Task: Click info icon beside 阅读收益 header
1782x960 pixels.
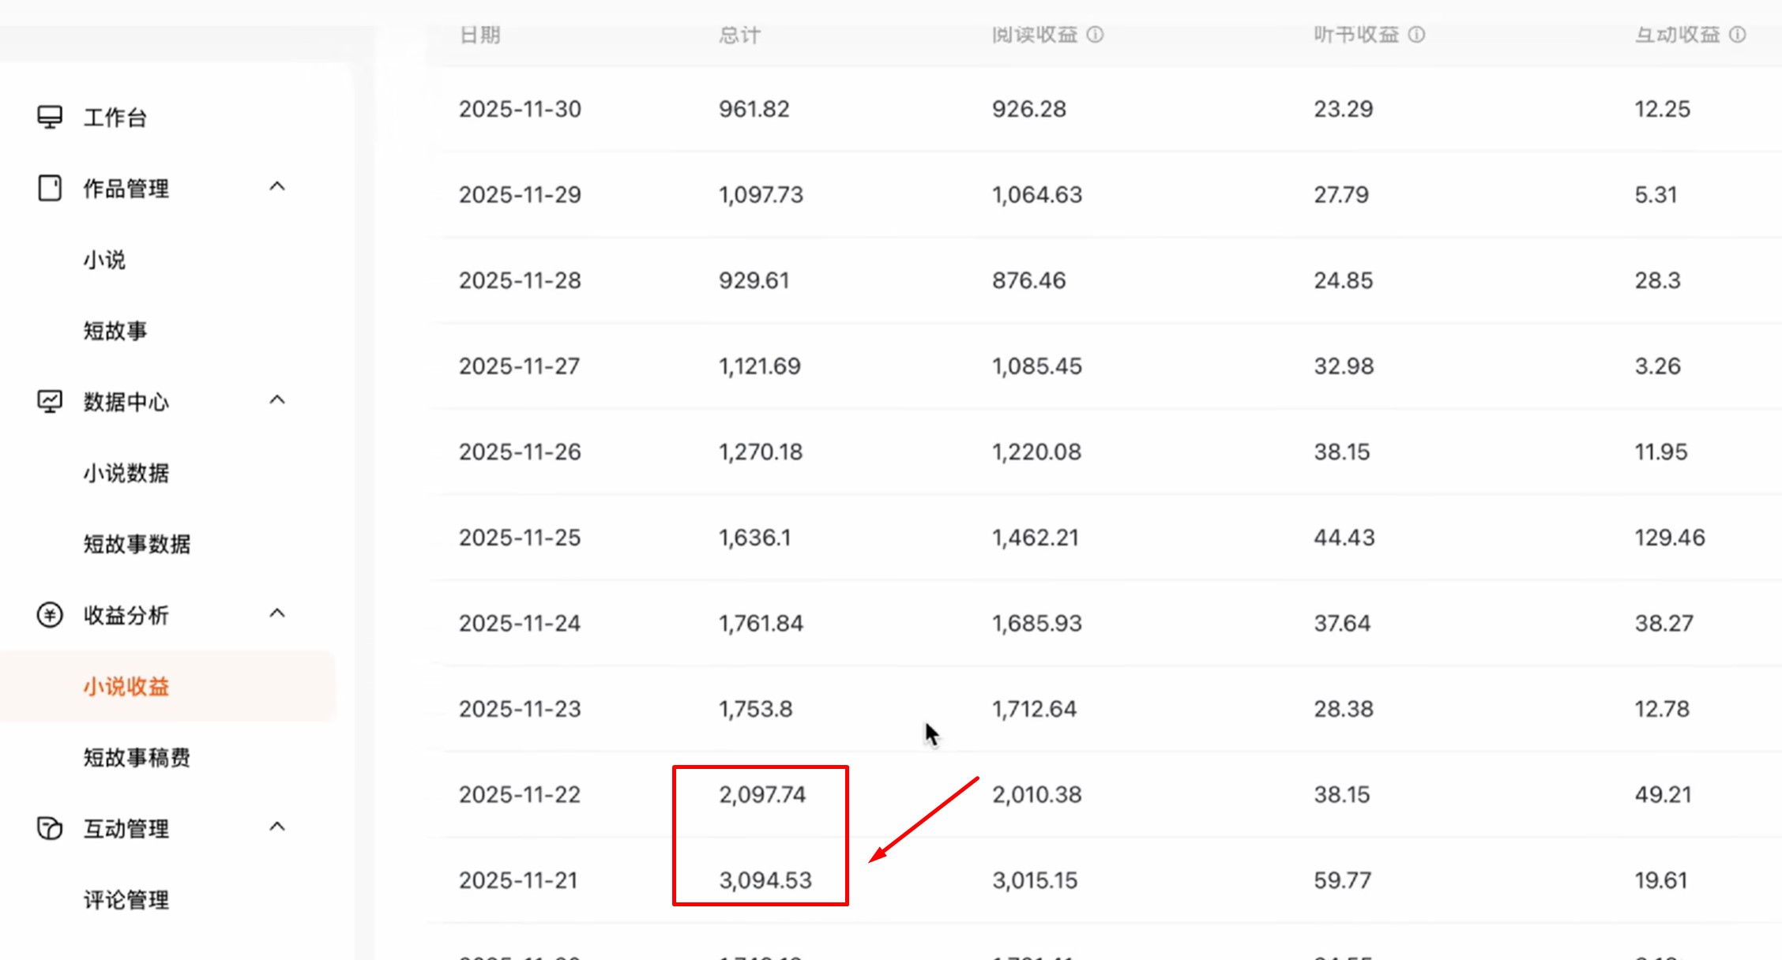Action: [x=1095, y=35]
